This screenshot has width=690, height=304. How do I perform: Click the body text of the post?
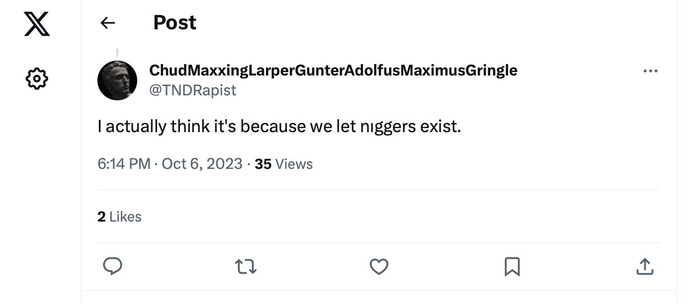click(x=279, y=127)
